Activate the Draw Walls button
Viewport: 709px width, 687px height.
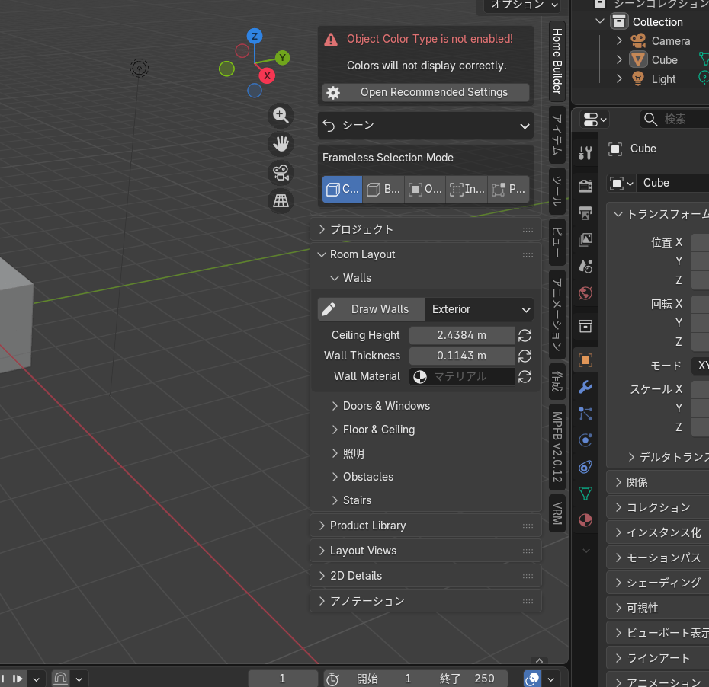click(371, 309)
